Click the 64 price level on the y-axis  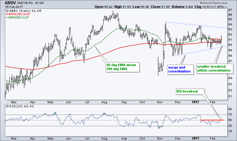pyautogui.click(x=230, y=24)
